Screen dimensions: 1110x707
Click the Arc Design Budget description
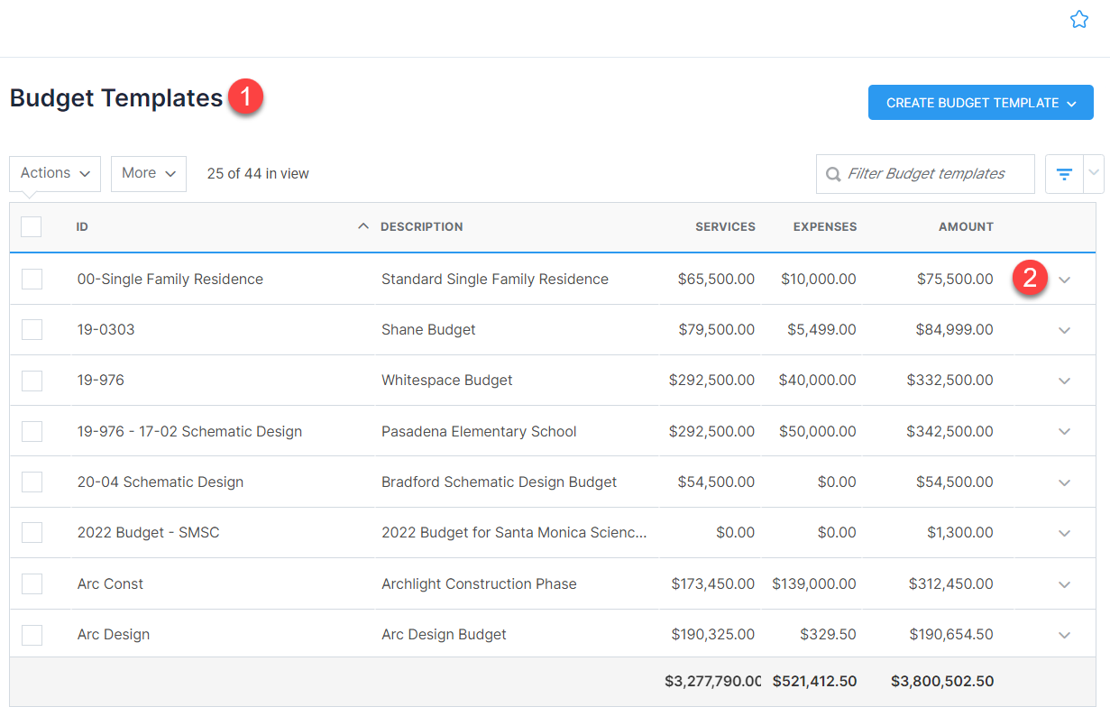pyautogui.click(x=444, y=634)
